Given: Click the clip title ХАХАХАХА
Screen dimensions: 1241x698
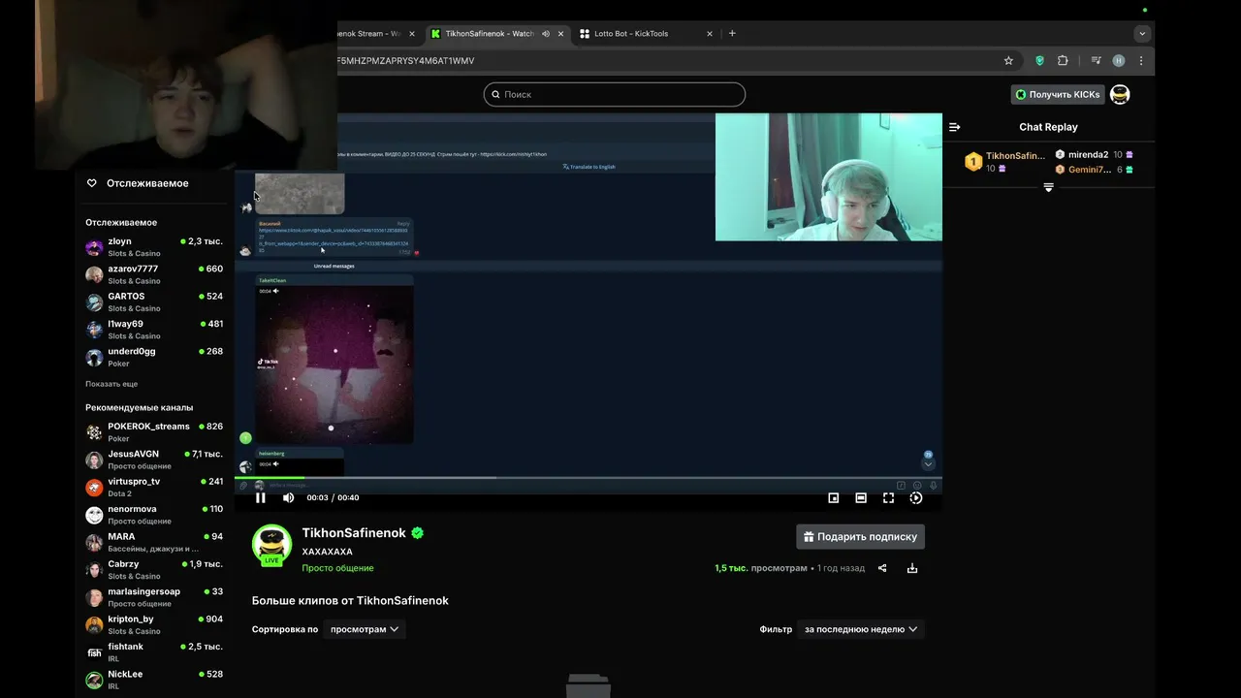Looking at the screenshot, I should click(327, 552).
